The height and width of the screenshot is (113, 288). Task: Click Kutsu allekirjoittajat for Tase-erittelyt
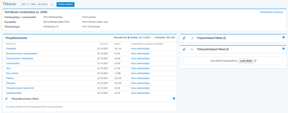pos(141,73)
